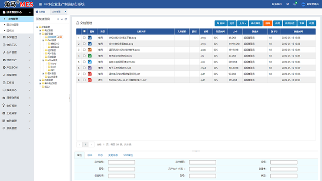This screenshot has height=181, width=322.
Task: Switch to the 日志 tab in bottom panel
Action: tap(100, 155)
